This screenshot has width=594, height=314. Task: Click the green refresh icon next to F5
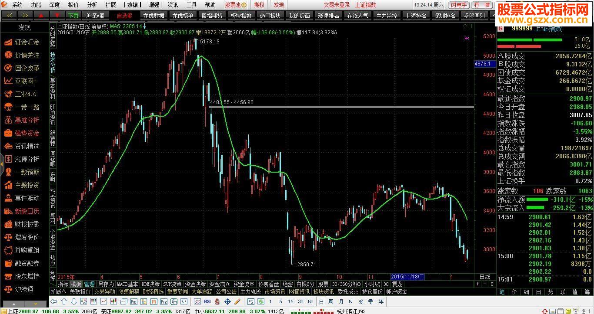[x=260, y=301]
